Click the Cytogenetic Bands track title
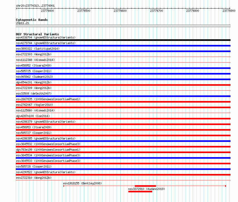Screen dimensions: 238x202 point(32,20)
